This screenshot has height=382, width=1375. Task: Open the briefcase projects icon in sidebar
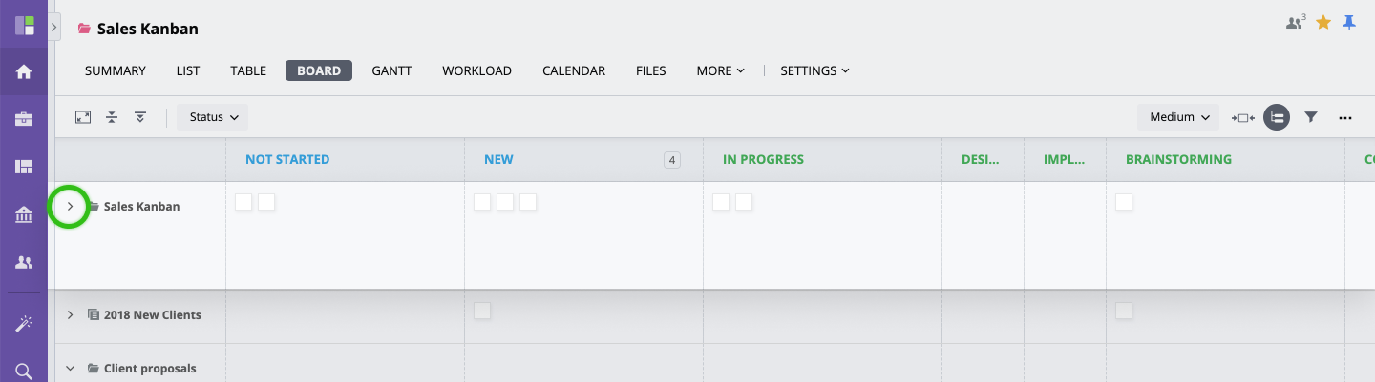pos(24,119)
